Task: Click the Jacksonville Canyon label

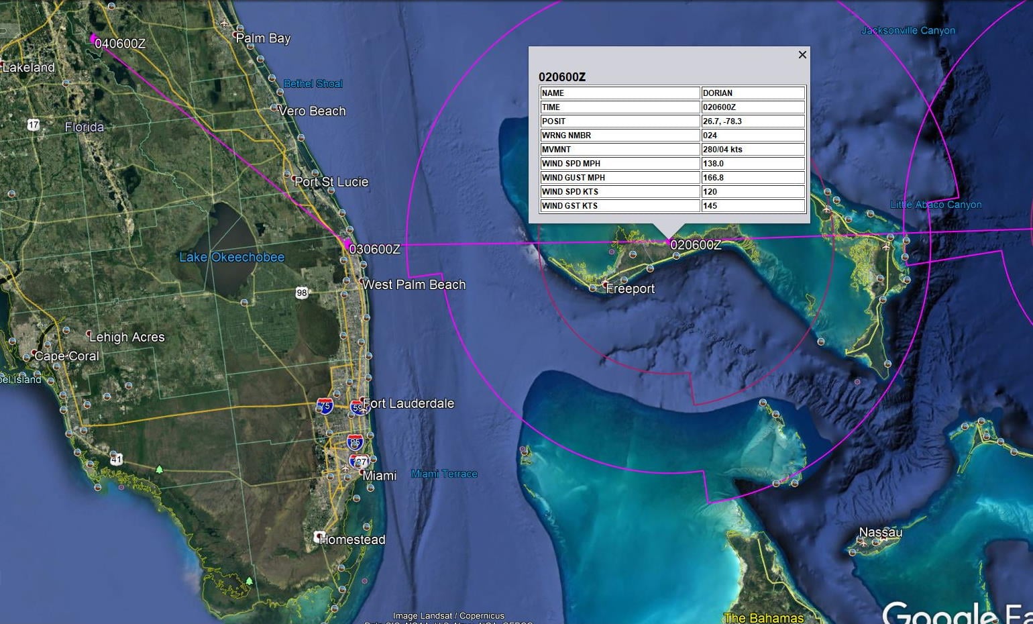Action: (908, 30)
